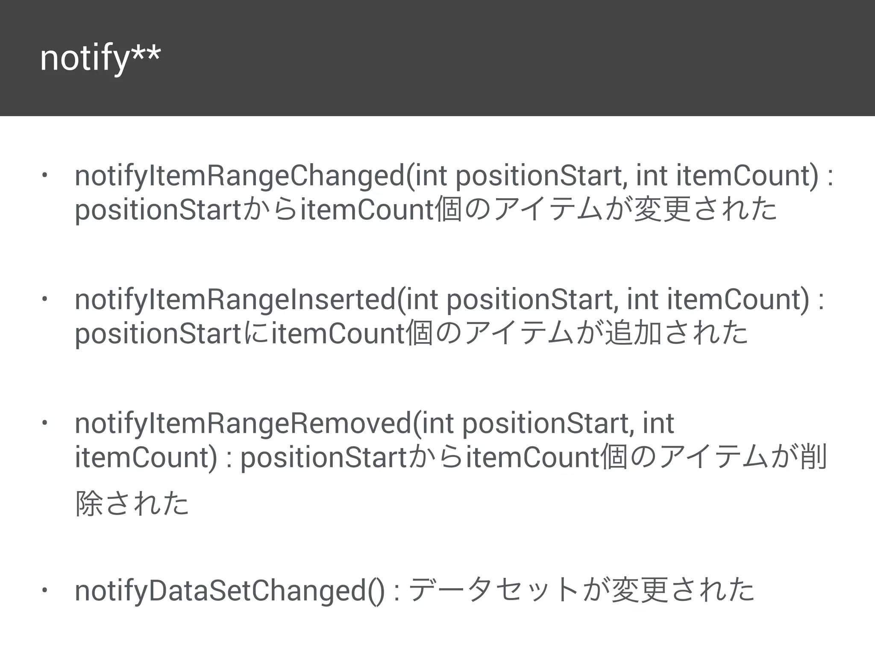
Task: Click "positionStartから" in the RangeChanged description
Action: coord(186,210)
